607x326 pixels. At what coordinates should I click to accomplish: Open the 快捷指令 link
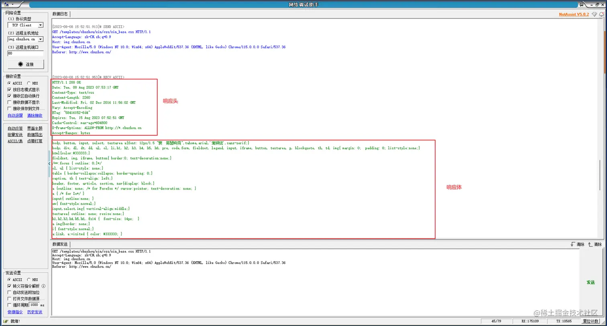(15, 312)
